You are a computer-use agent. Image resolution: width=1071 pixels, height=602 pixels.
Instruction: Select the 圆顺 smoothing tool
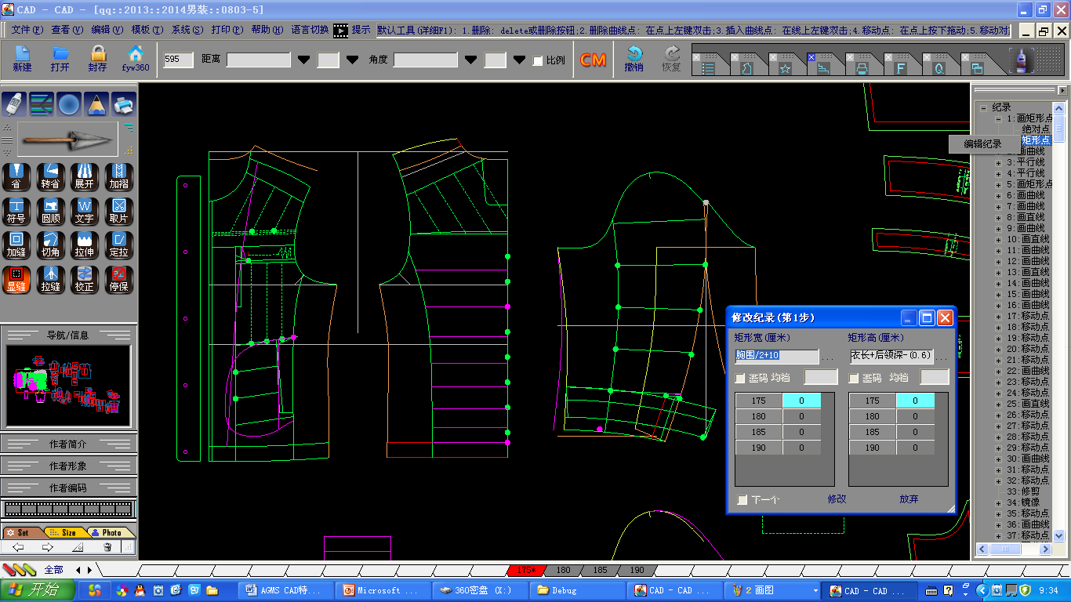pos(50,211)
